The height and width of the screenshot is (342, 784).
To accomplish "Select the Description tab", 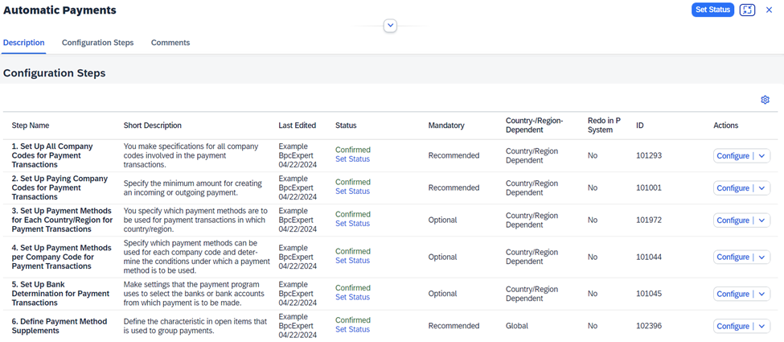I will tap(23, 43).
